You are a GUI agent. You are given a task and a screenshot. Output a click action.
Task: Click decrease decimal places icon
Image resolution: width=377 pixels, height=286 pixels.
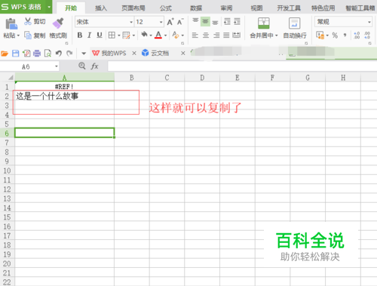point(367,35)
